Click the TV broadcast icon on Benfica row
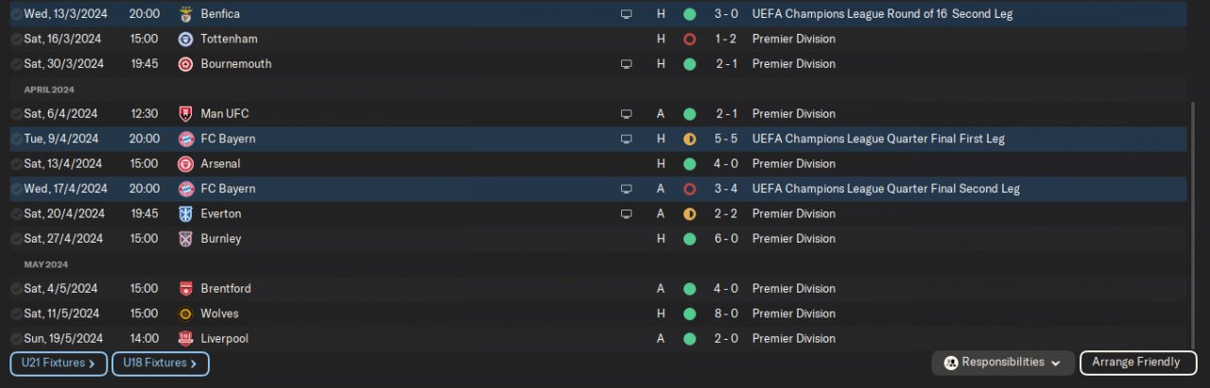 (626, 14)
